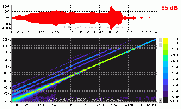This screenshot has height=109, width=181.
Task: Click the 9.07s label under waveform
Action: tap(69, 32)
